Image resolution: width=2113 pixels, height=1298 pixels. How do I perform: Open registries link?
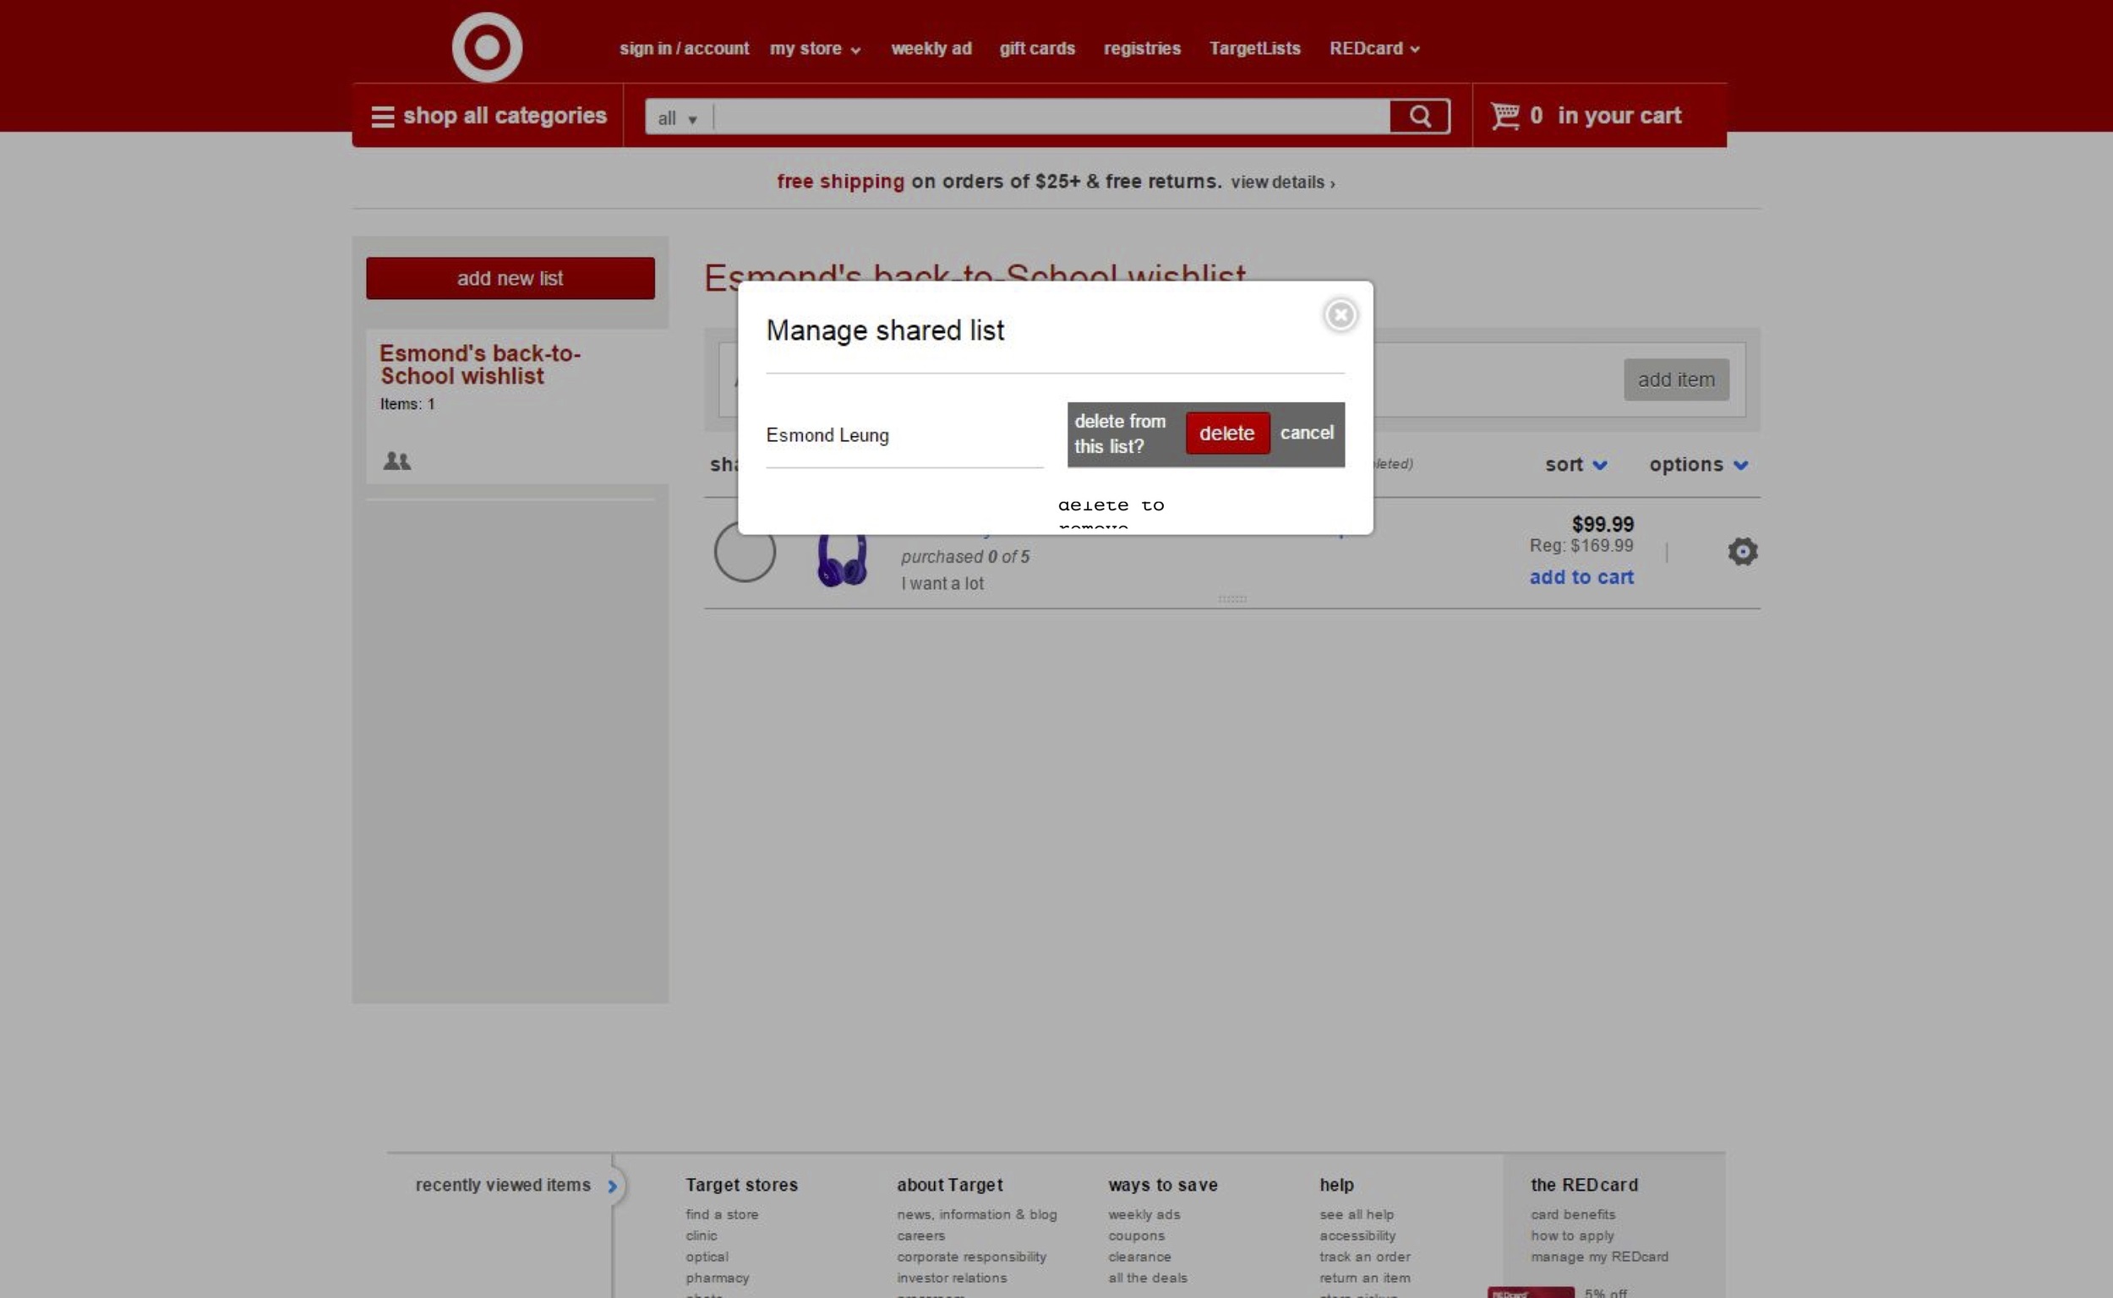click(x=1141, y=49)
